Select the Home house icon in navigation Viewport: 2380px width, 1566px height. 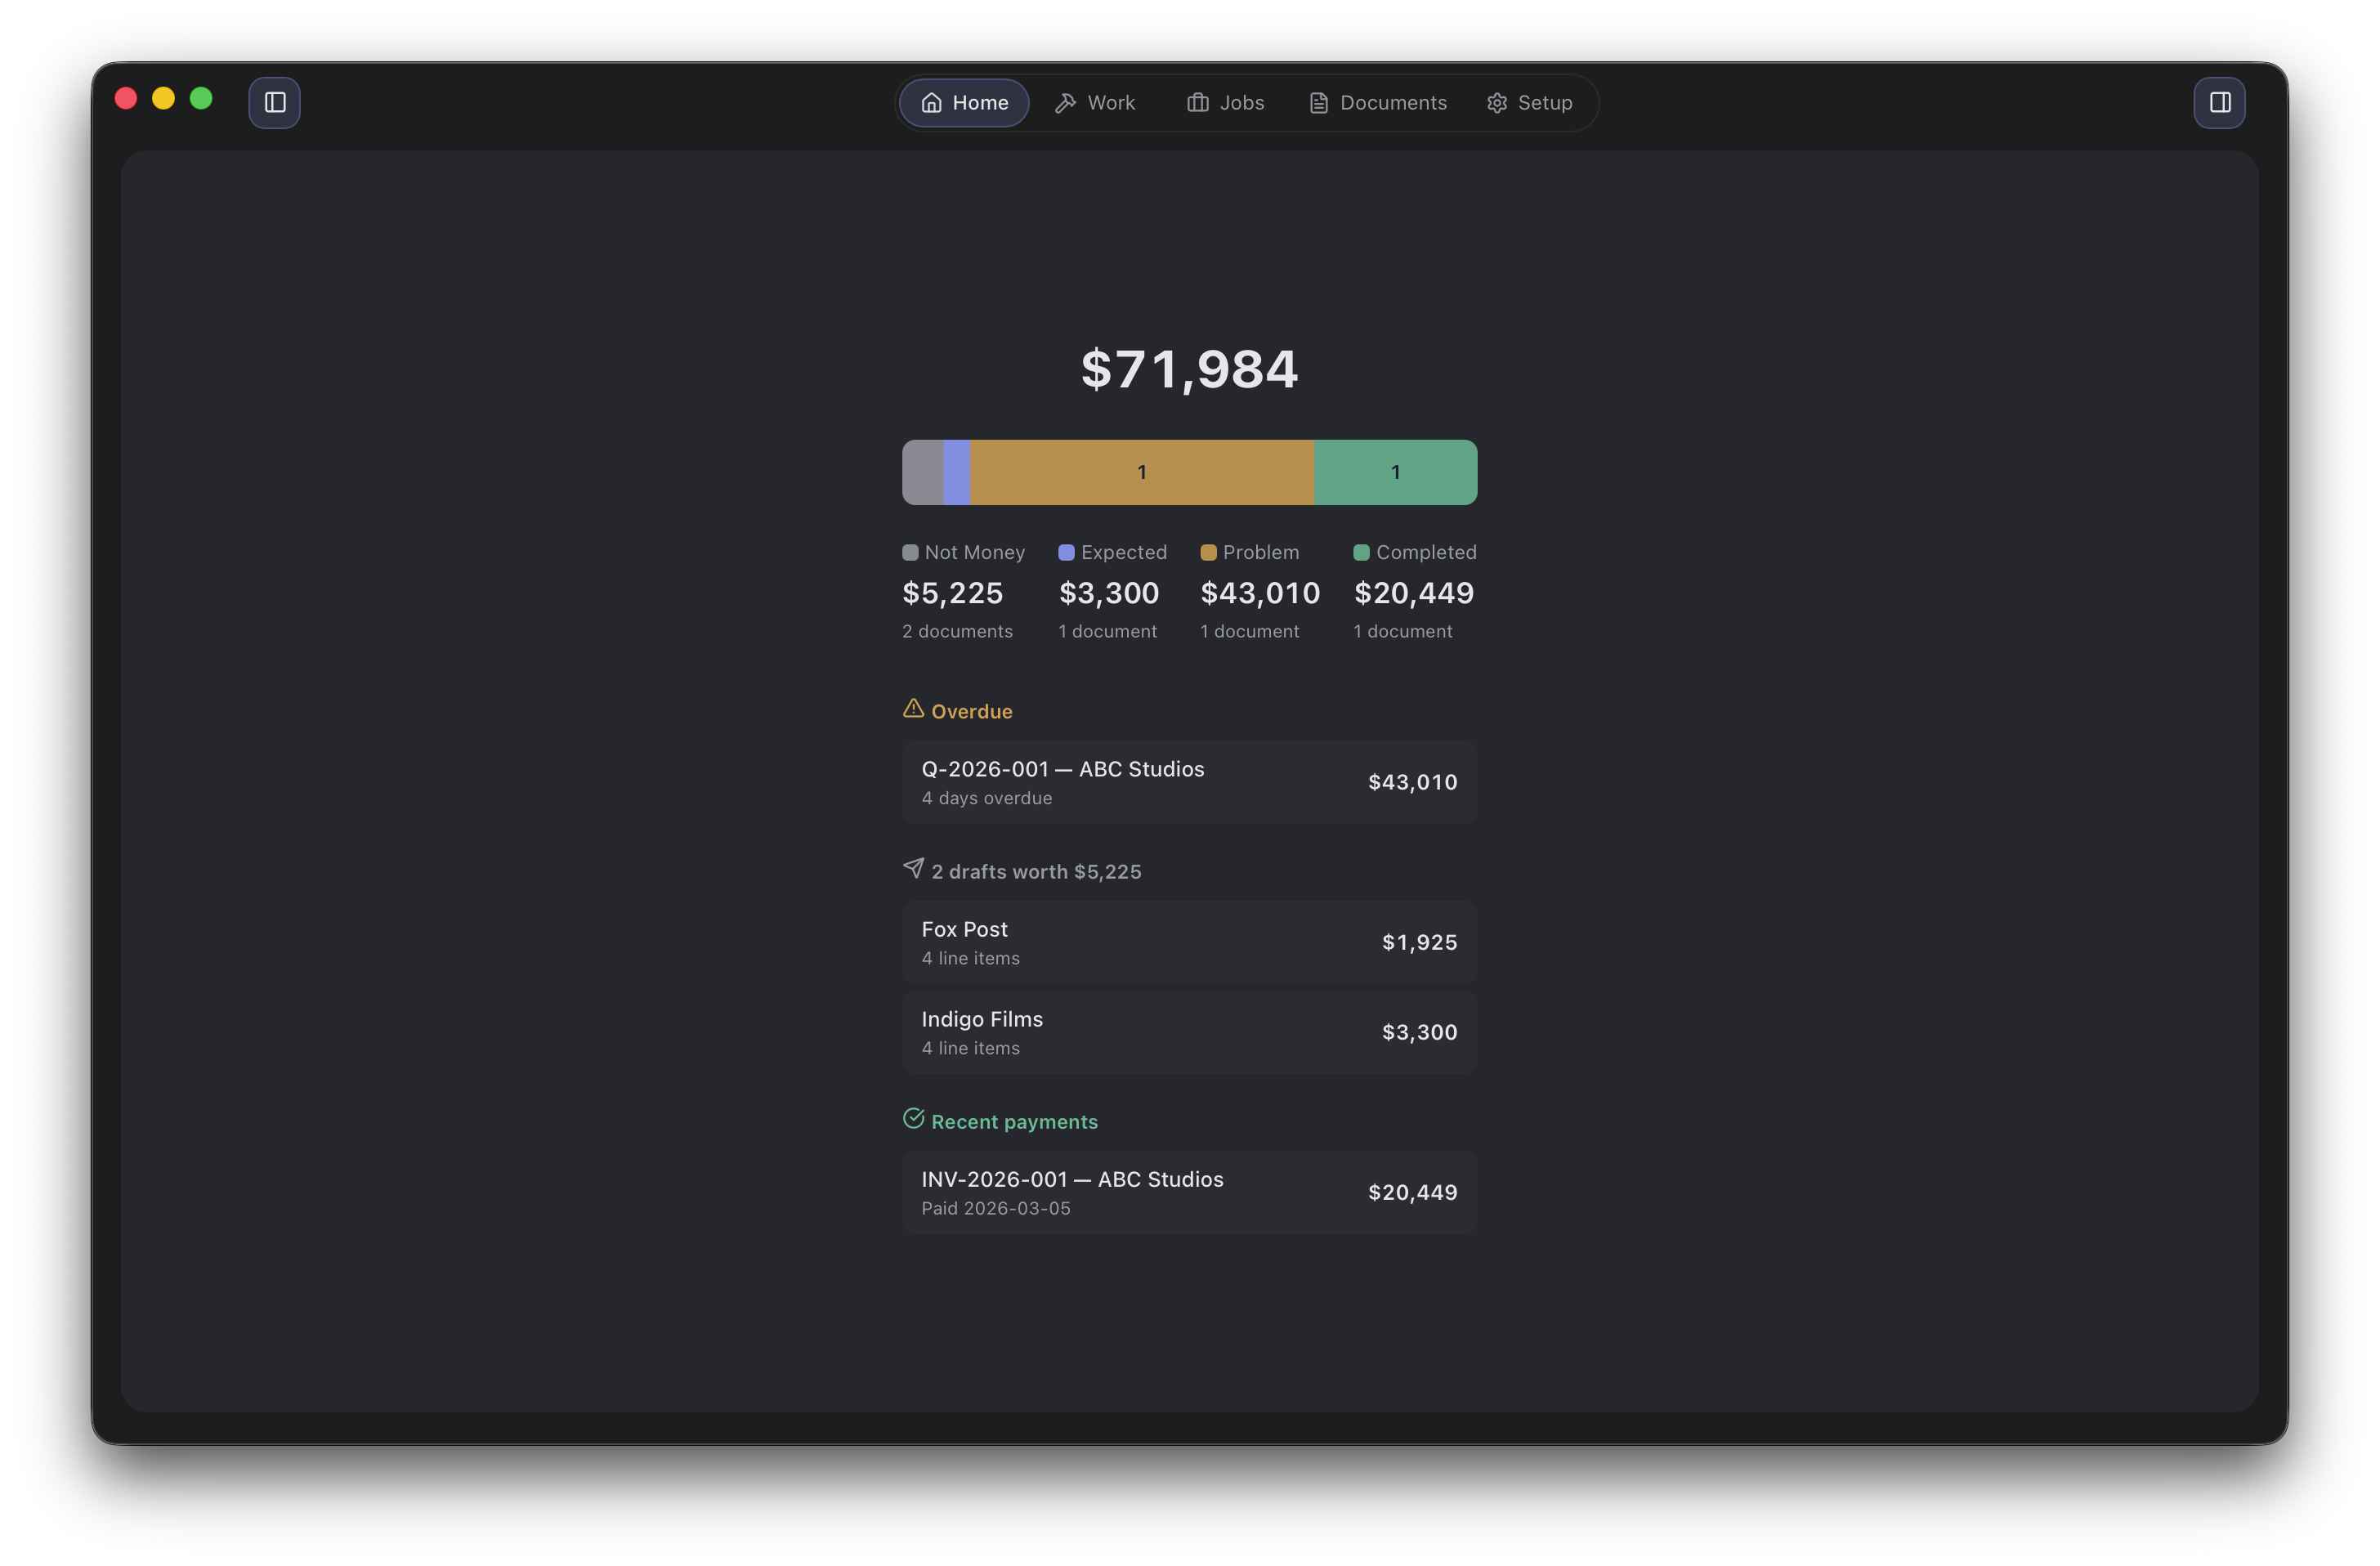tap(931, 102)
